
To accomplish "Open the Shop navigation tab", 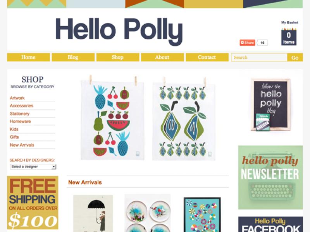I will tap(118, 57).
